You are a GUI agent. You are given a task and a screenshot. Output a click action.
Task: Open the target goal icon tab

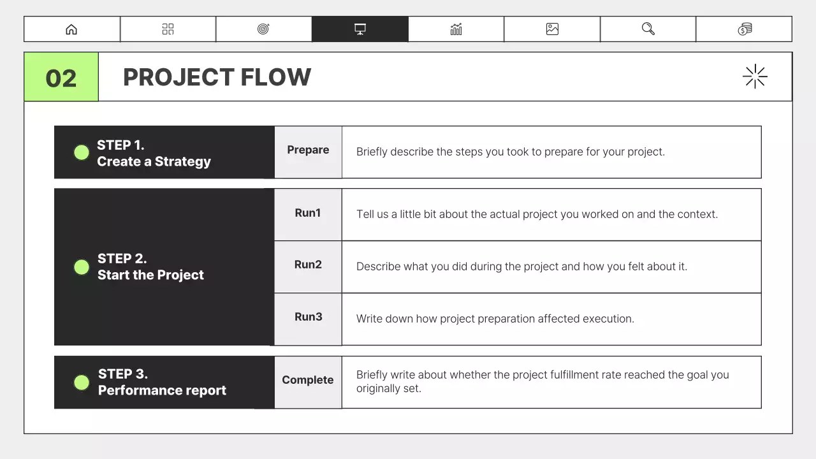tap(263, 29)
